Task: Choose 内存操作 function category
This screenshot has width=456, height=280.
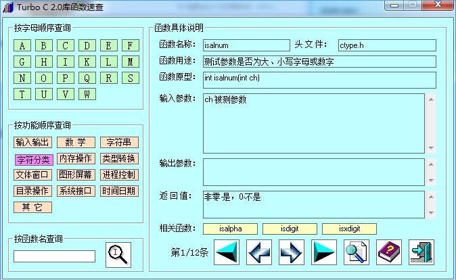Action: point(76,158)
